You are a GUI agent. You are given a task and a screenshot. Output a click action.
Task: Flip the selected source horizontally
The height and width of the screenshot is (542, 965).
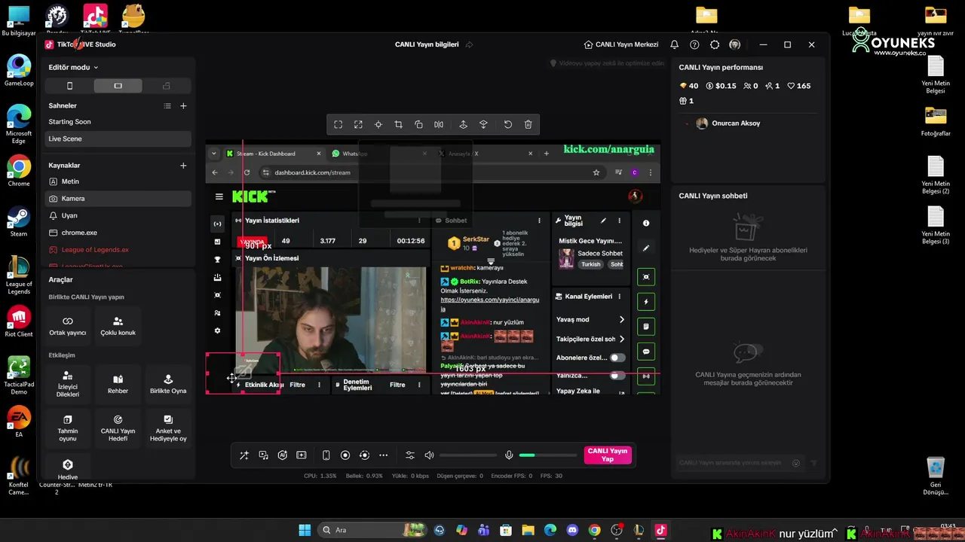coord(439,124)
